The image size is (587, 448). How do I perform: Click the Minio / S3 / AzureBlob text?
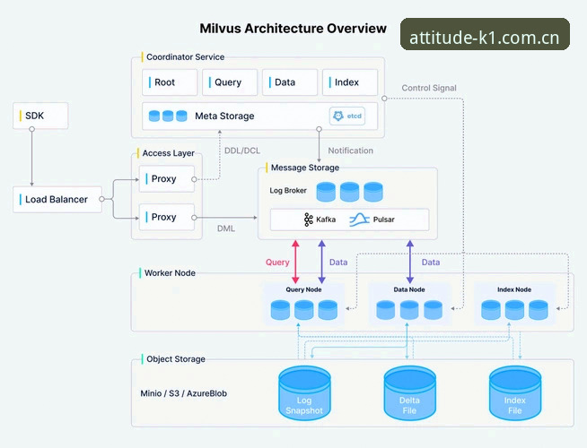183,393
